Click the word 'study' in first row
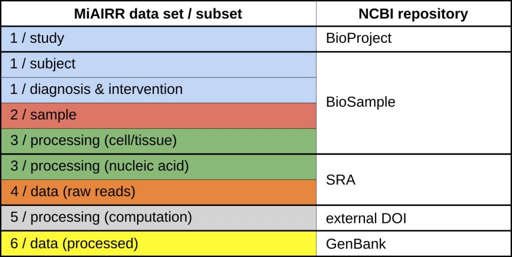512x257 pixels. (47, 39)
